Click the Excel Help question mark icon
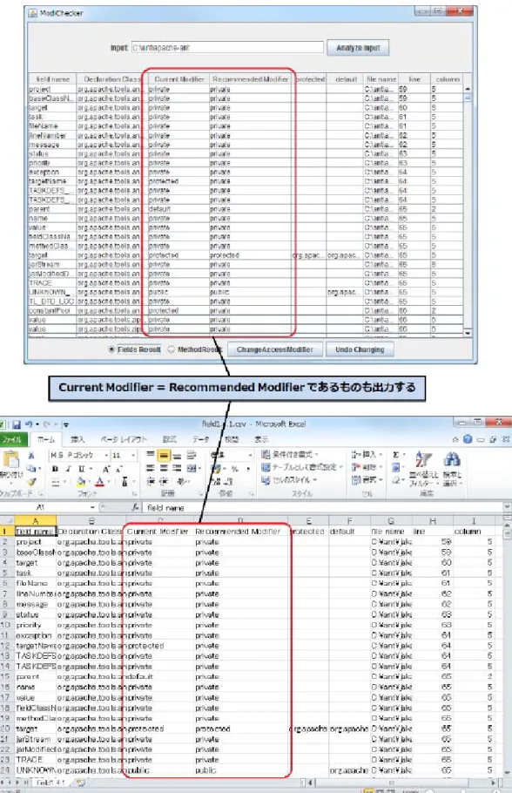The height and width of the screenshot is (793, 512). pyautogui.click(x=468, y=439)
